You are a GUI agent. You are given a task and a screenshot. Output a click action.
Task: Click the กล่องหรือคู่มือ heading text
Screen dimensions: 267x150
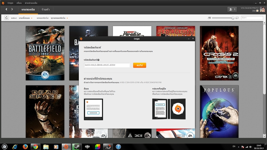tap(159, 89)
